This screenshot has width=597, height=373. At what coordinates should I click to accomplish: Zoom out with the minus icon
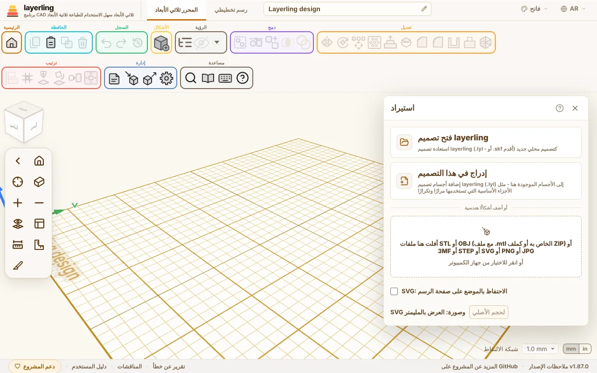click(39, 203)
